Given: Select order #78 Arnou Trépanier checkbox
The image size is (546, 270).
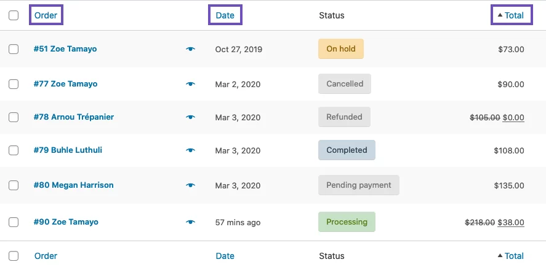Looking at the screenshot, I should click(14, 117).
